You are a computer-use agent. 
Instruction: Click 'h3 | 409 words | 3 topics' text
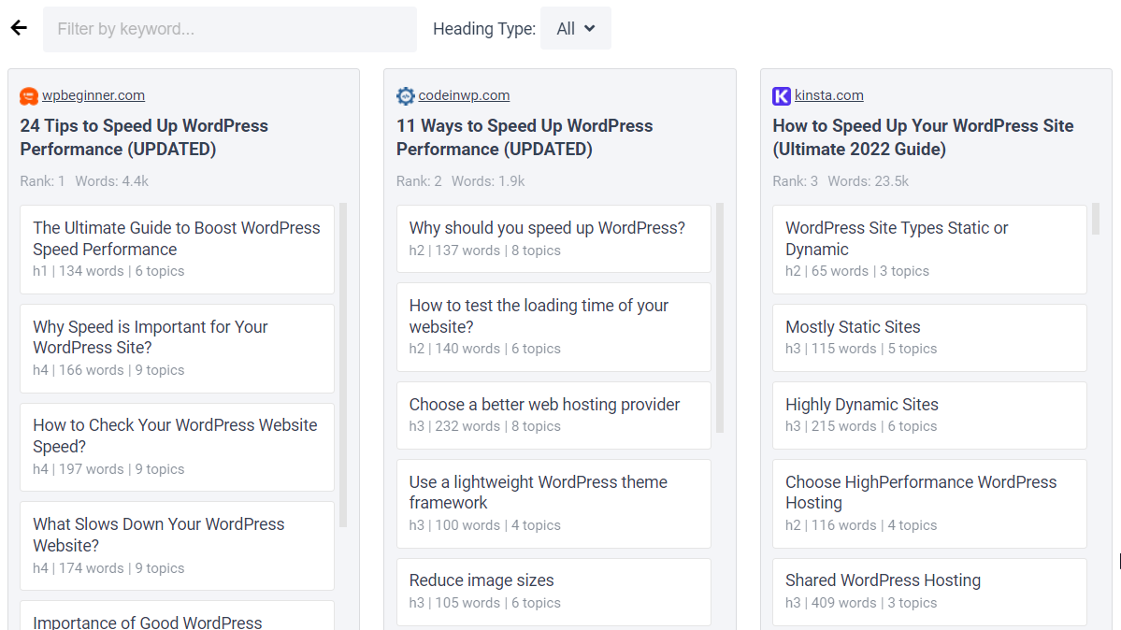pyautogui.click(x=861, y=603)
